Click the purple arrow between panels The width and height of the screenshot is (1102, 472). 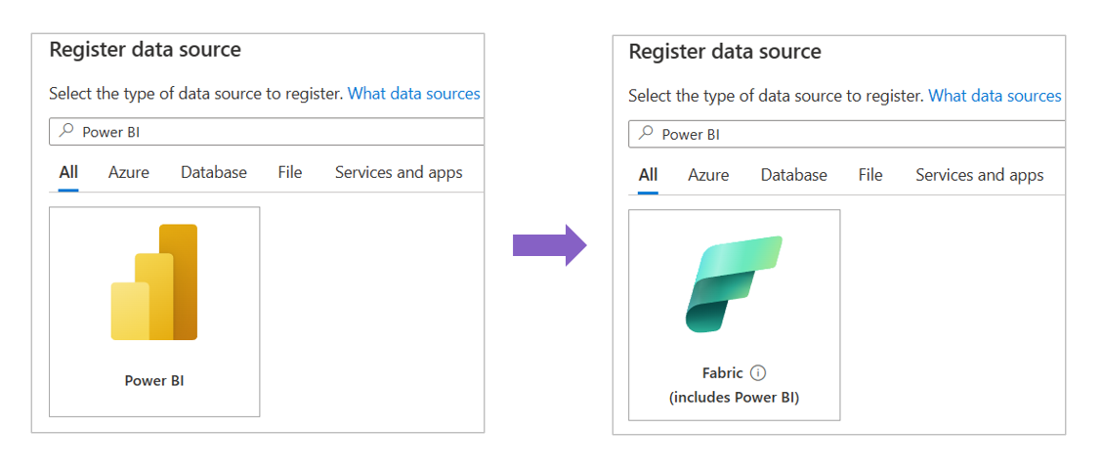tap(549, 245)
